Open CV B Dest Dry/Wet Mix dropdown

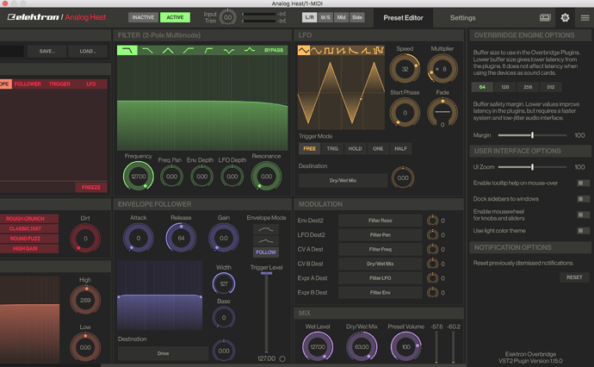click(x=380, y=264)
